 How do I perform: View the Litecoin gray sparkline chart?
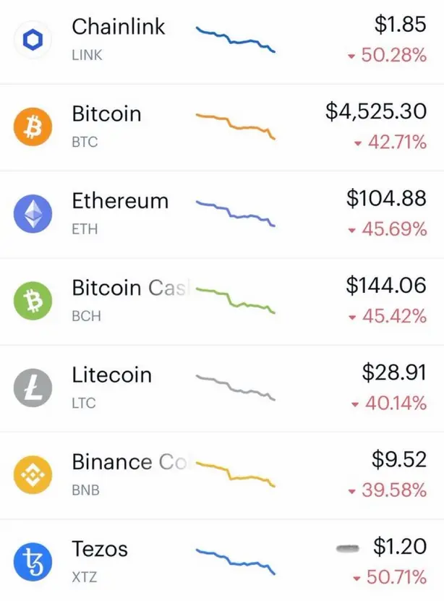point(236,387)
